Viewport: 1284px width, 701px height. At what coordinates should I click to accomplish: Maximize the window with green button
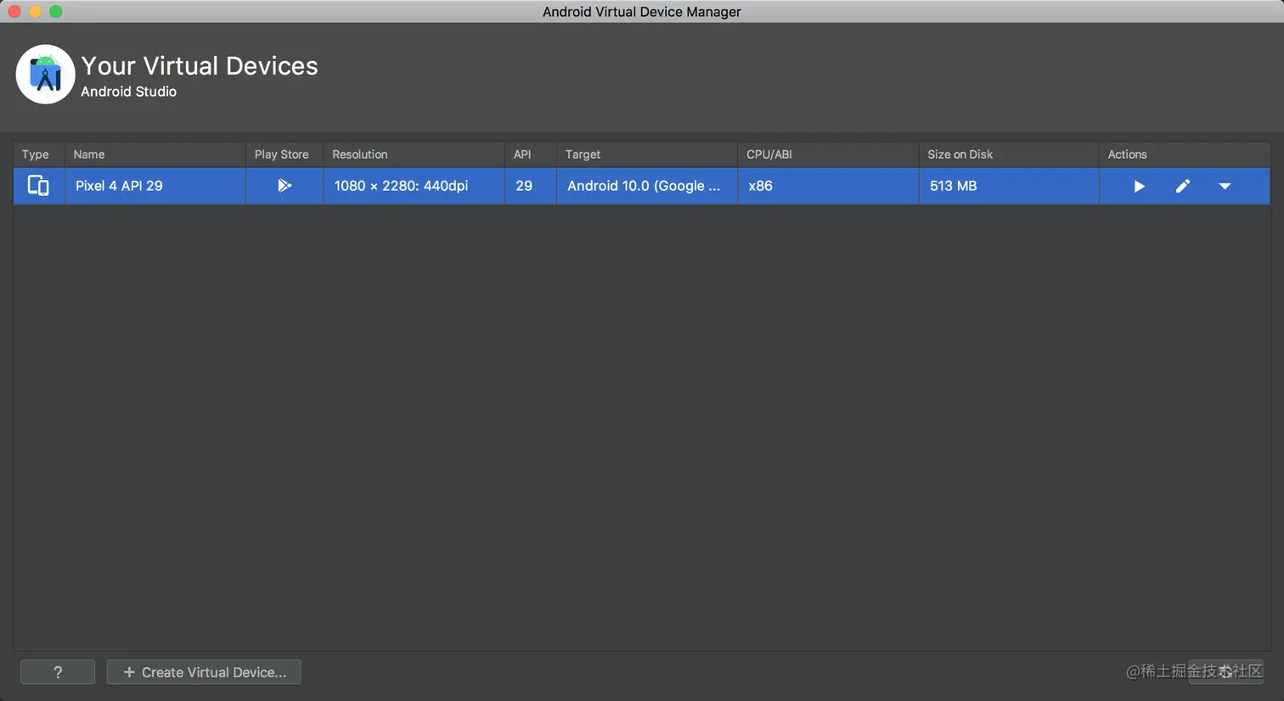(56, 11)
